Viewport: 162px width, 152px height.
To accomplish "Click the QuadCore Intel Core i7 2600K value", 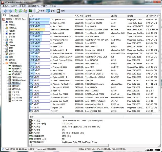I will click(x=83, y=121).
